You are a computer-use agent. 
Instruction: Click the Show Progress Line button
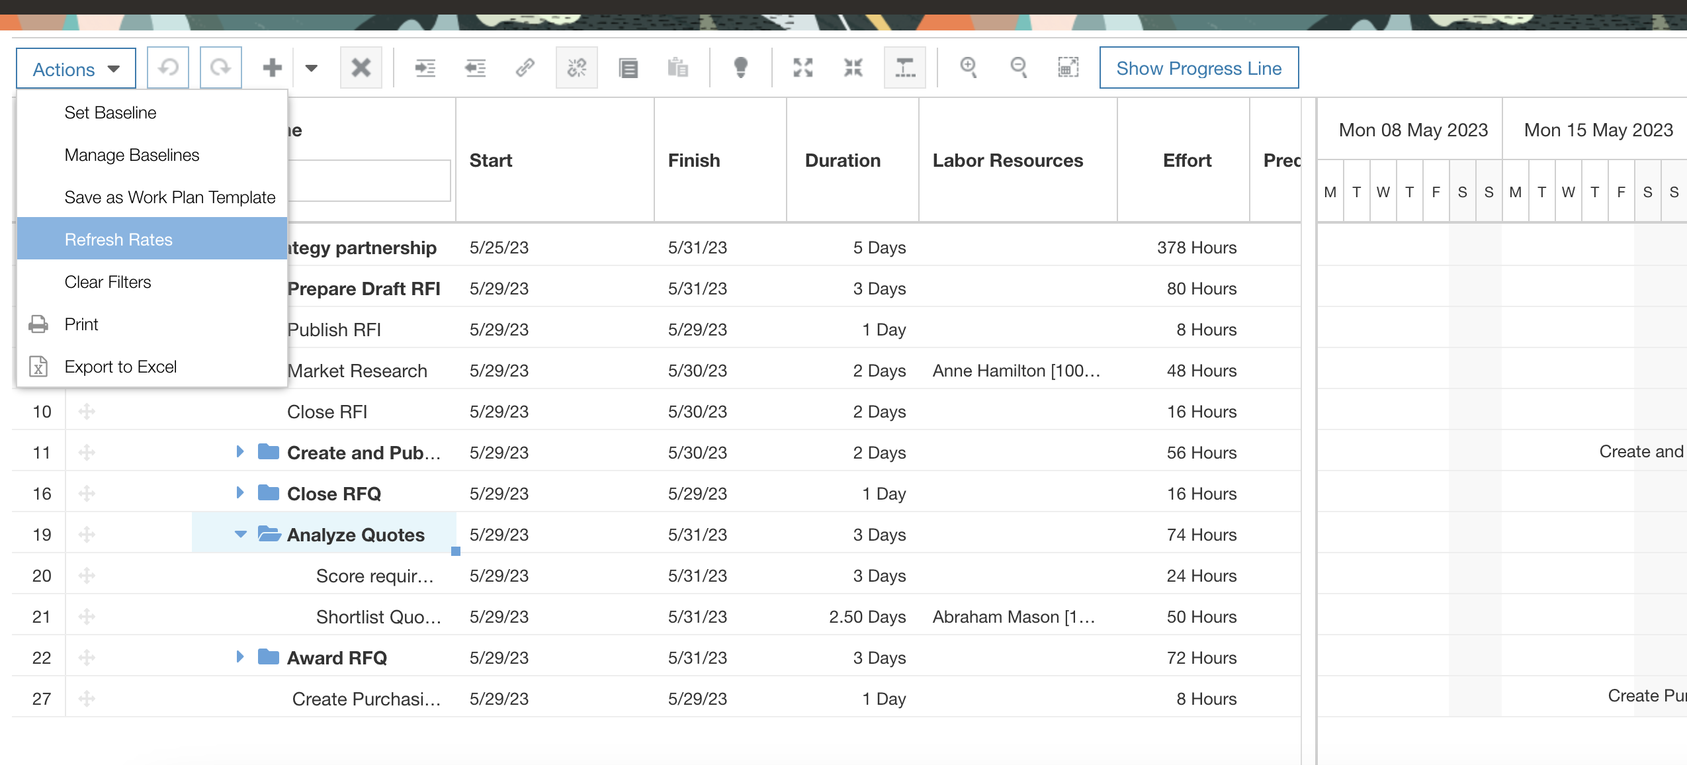point(1199,68)
